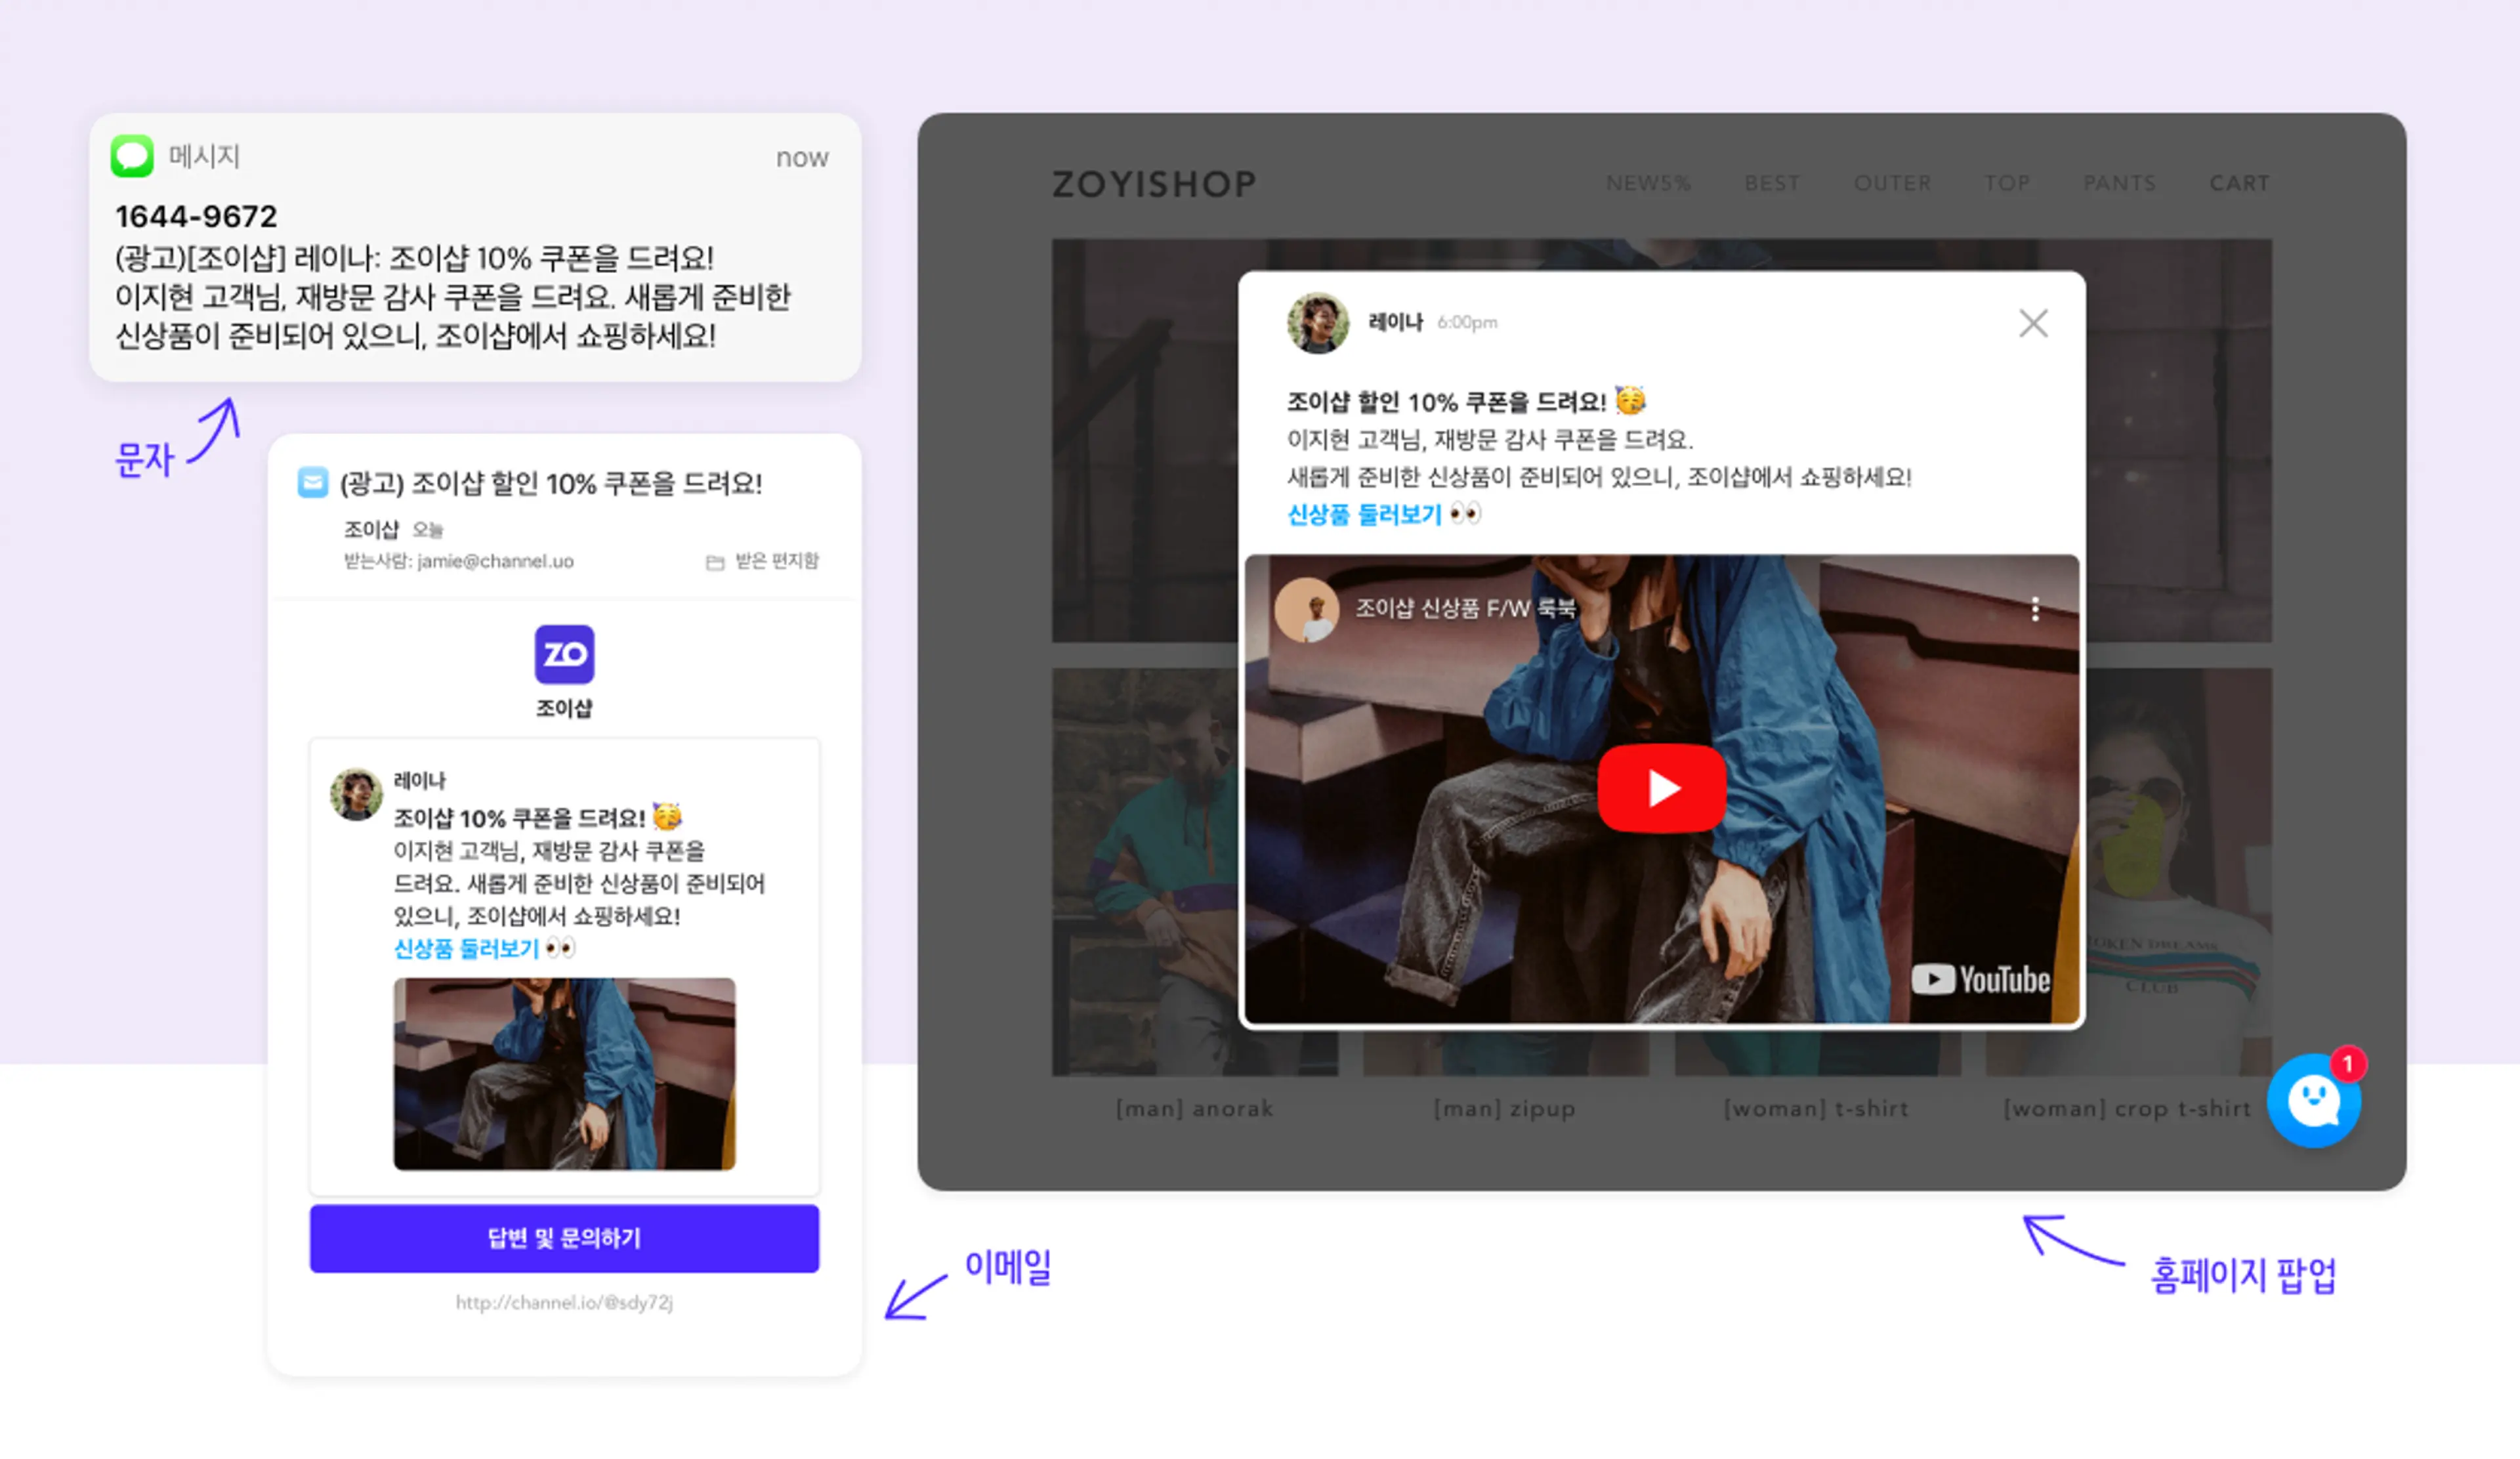Click 레이나's avatar in the email body
This screenshot has height=1459, width=2520.
coord(356,794)
